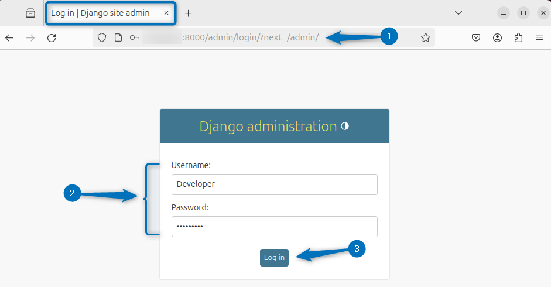Open the extensions puzzle icon
Image resolution: width=551 pixels, height=287 pixels.
pyautogui.click(x=518, y=37)
